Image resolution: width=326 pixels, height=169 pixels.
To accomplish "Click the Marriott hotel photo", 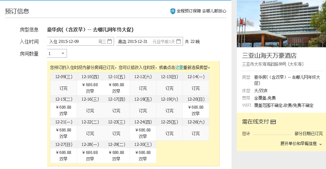I will click(x=281, y=23).
